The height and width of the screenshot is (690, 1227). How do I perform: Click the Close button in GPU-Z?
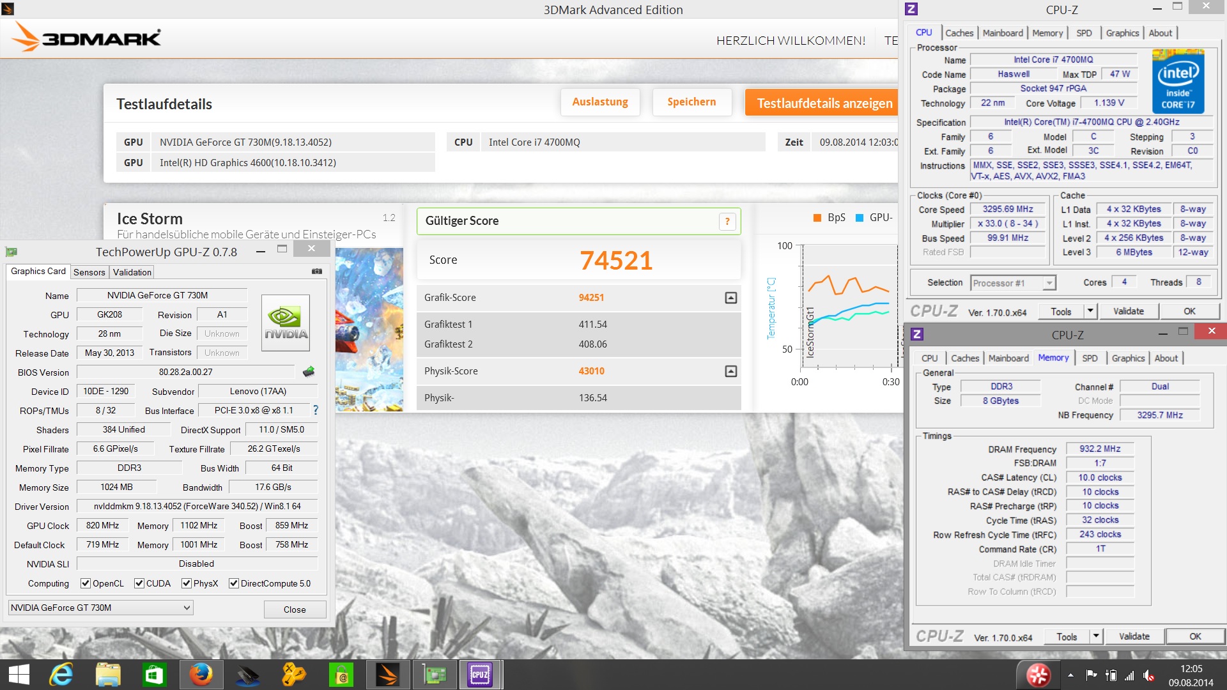pos(295,609)
